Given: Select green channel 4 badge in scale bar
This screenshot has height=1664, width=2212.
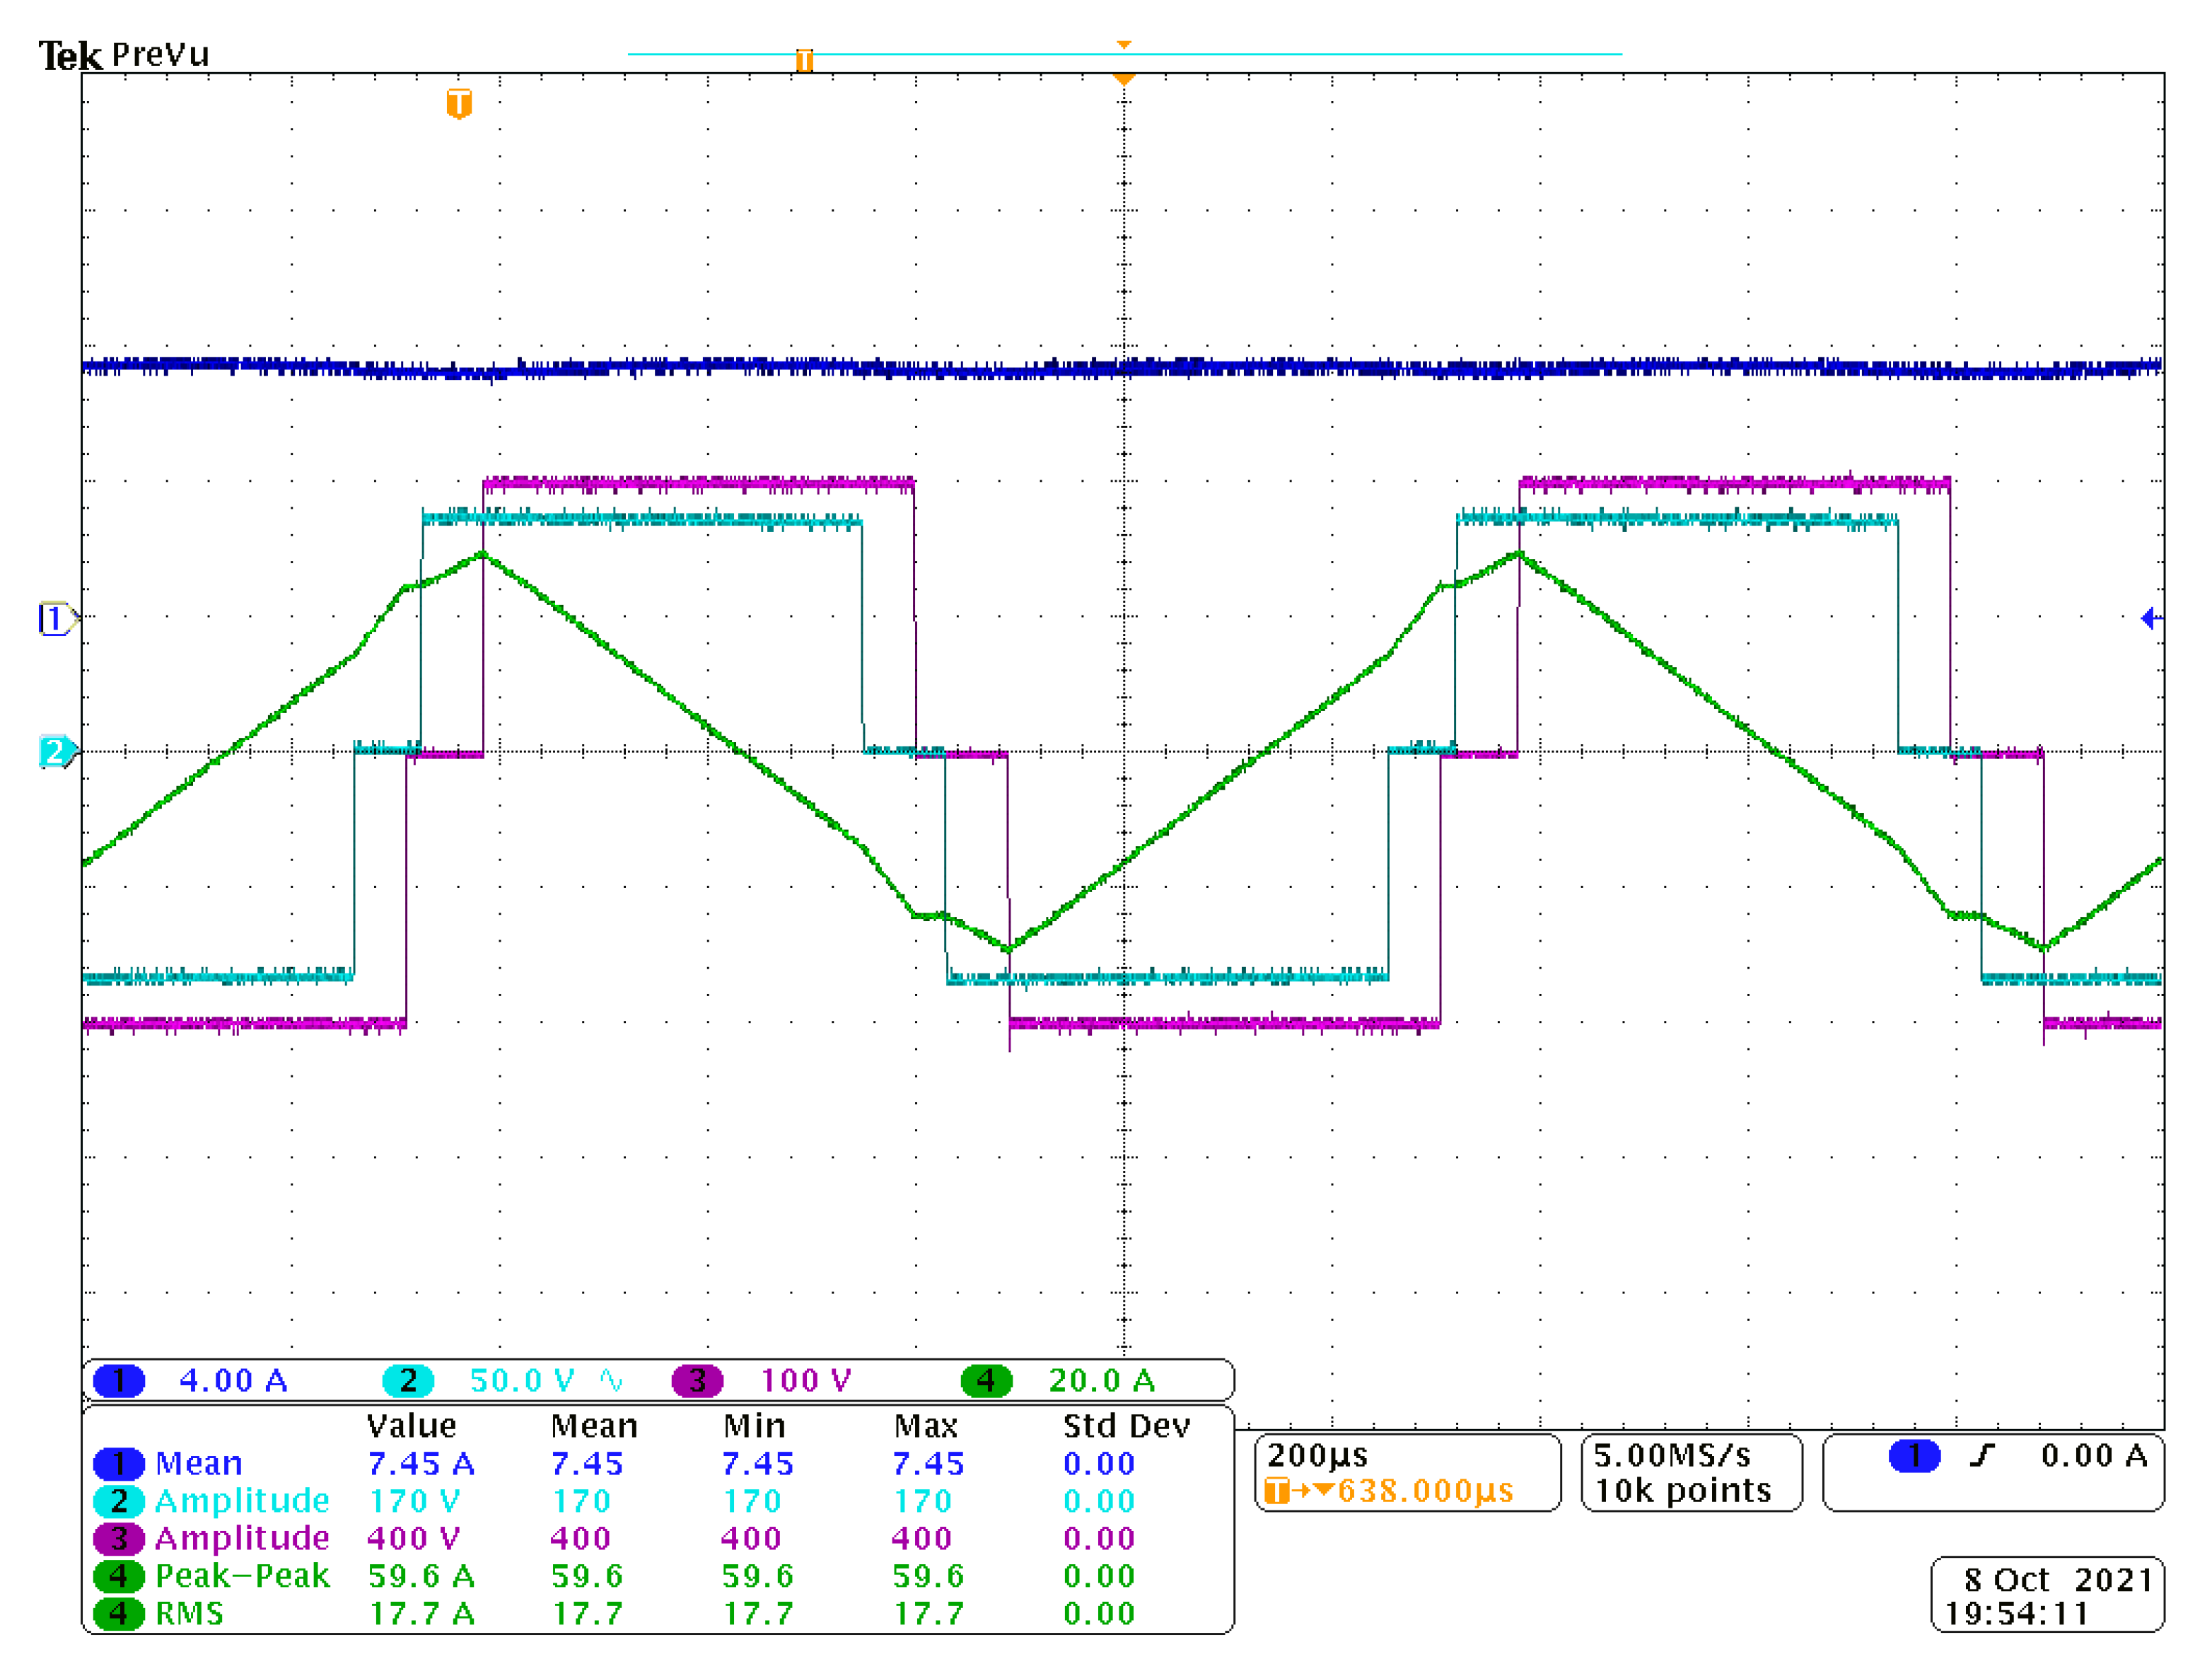Looking at the screenshot, I should (x=986, y=1381).
